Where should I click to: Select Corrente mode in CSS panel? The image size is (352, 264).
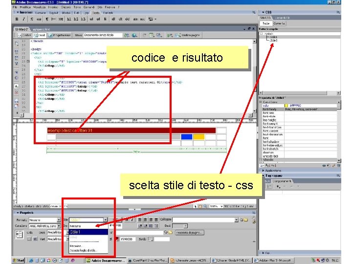(x=279, y=23)
